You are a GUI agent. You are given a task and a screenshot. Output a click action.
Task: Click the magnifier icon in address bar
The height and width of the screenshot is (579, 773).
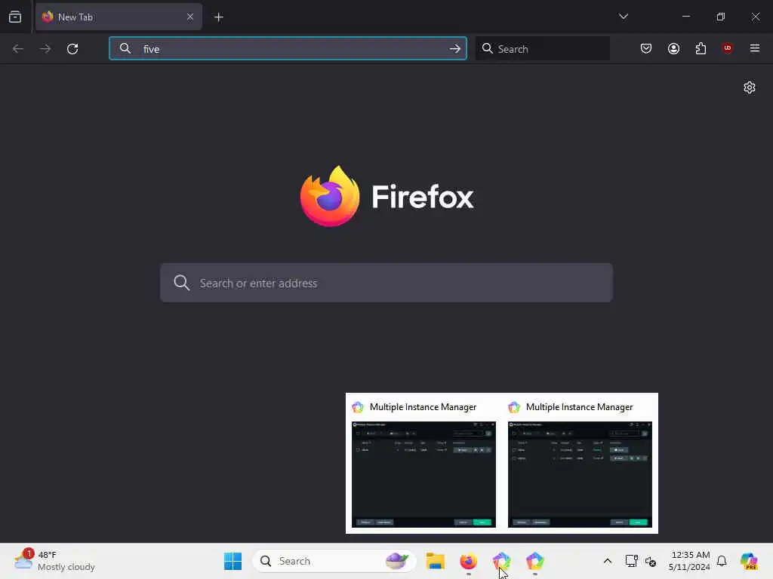tap(125, 48)
